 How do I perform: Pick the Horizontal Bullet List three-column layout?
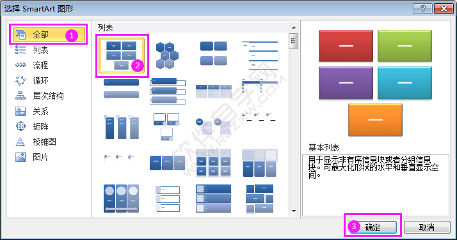[x=214, y=91]
